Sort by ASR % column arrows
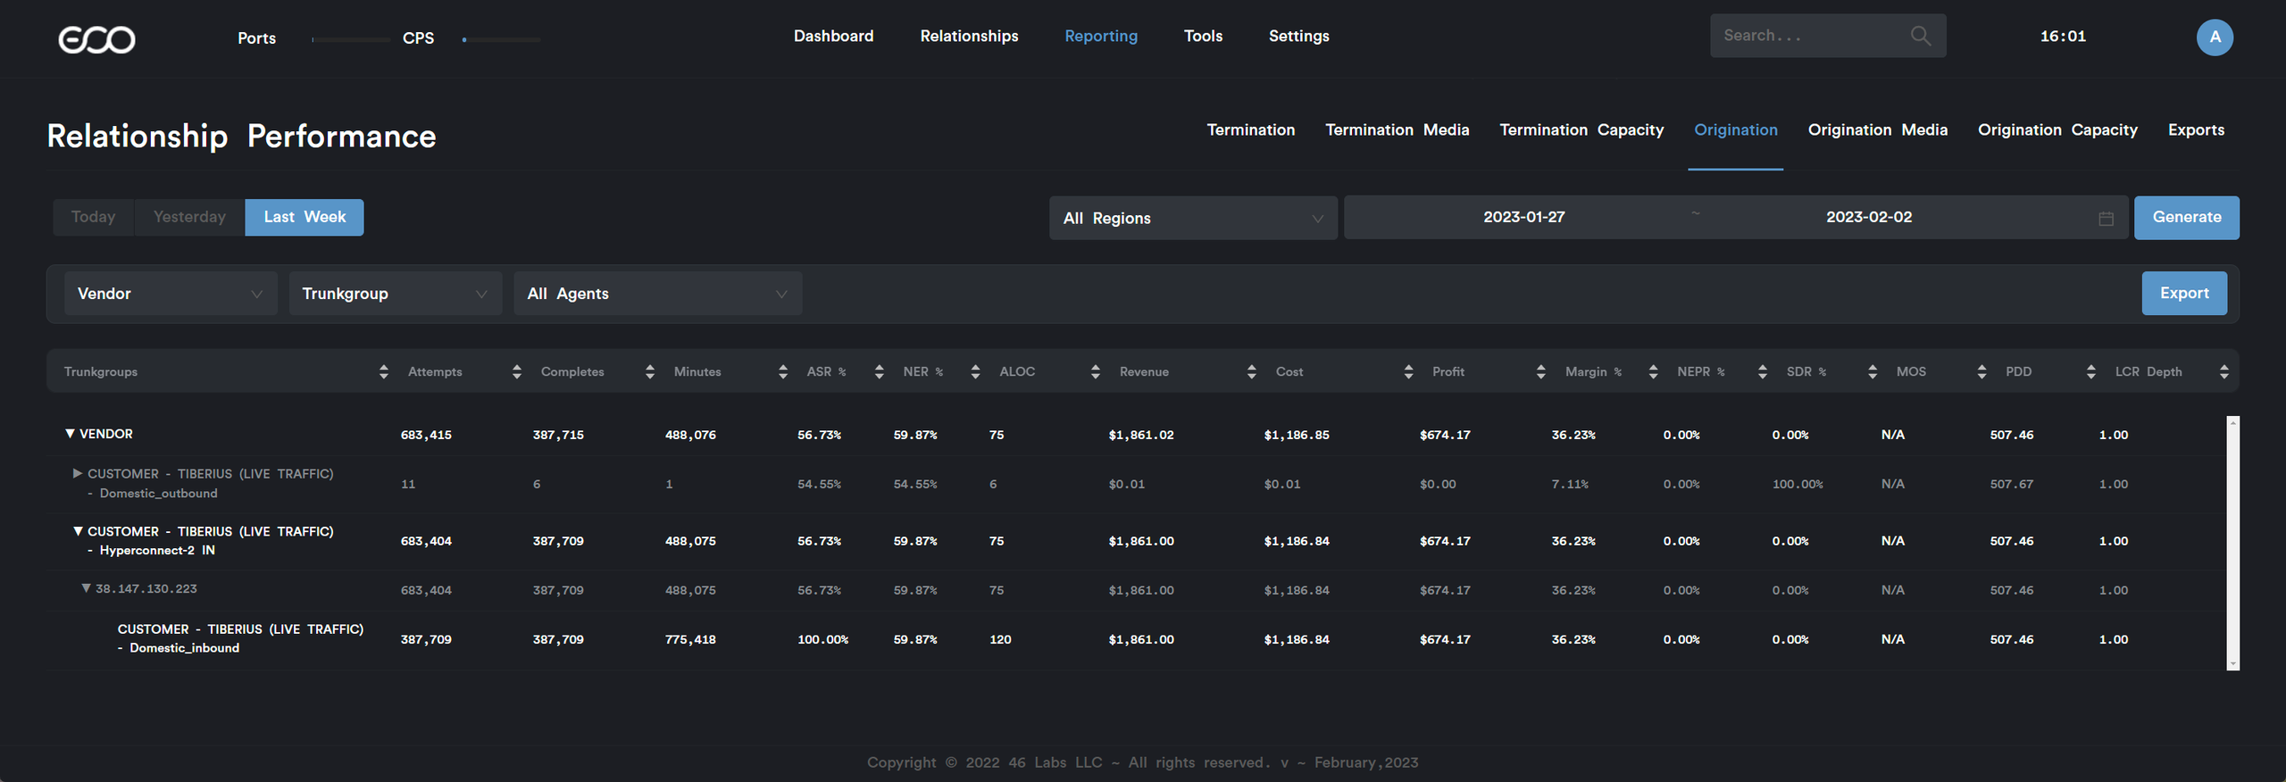The width and height of the screenshot is (2286, 782). pos(880,371)
